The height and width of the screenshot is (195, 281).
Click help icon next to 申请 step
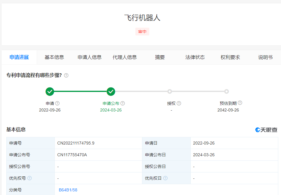tap(57, 103)
